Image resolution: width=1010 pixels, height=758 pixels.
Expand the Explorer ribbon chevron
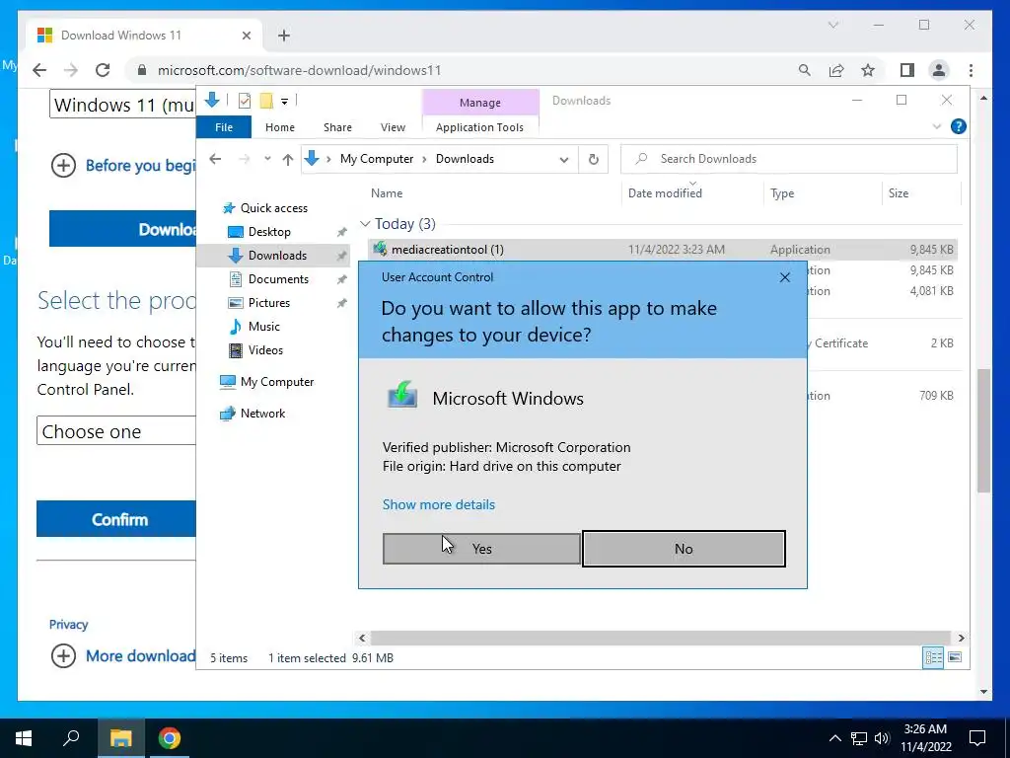(x=937, y=126)
